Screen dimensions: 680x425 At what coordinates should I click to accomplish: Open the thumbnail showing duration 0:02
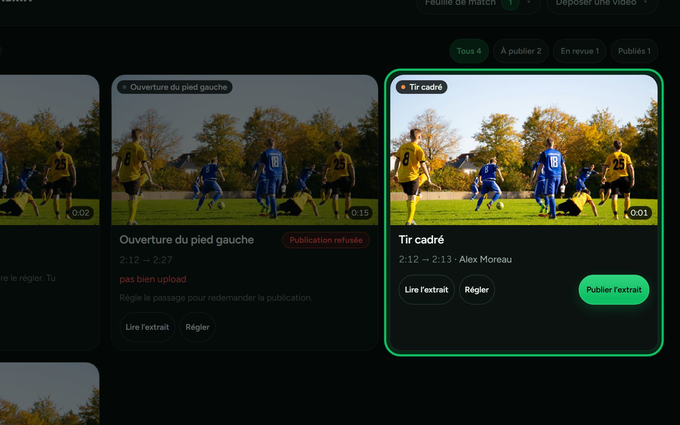click(50, 150)
